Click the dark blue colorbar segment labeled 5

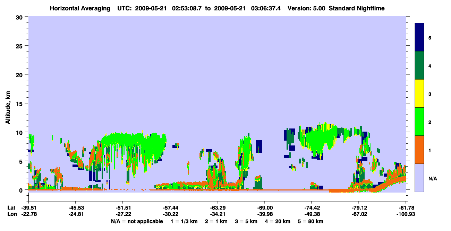coord(419,37)
